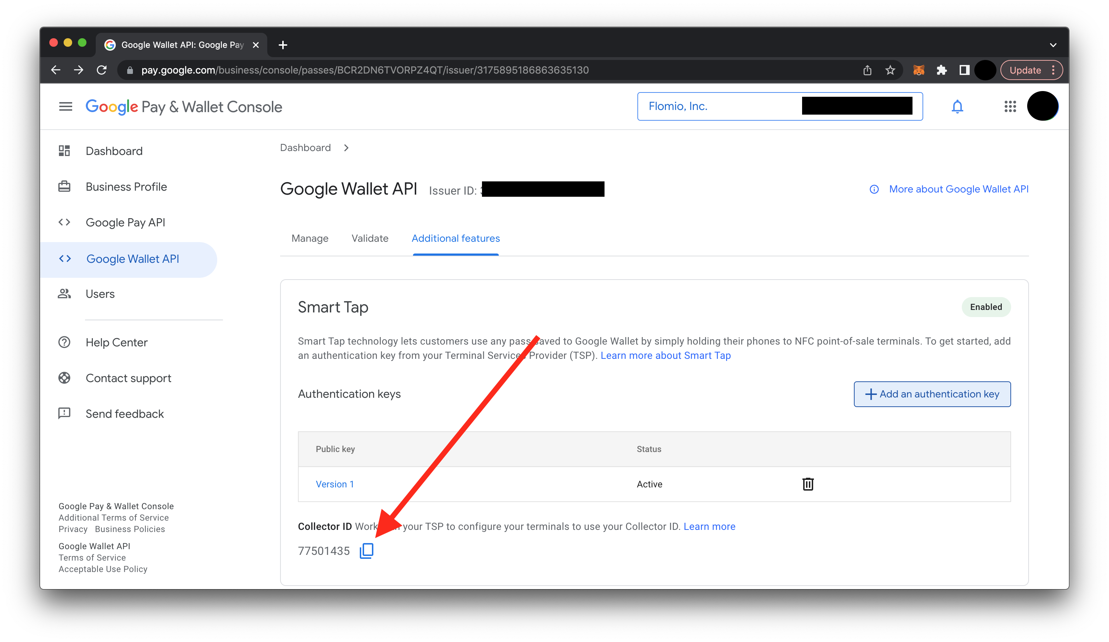Open the Version 1 public key link
The height and width of the screenshot is (642, 1109).
[x=334, y=484]
